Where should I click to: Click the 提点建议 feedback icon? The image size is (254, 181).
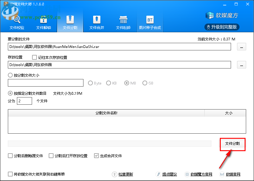point(158,174)
